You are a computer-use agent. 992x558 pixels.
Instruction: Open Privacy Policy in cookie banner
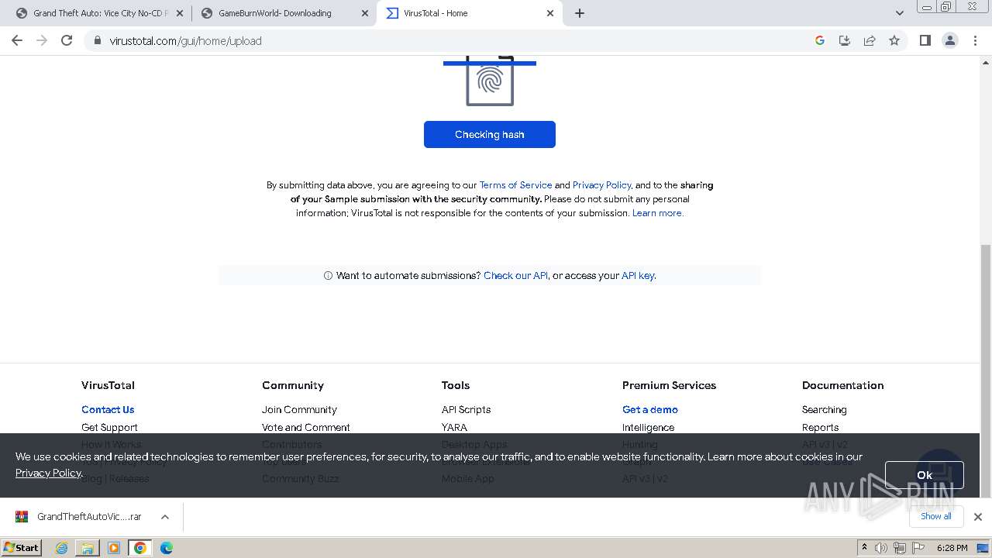48,473
